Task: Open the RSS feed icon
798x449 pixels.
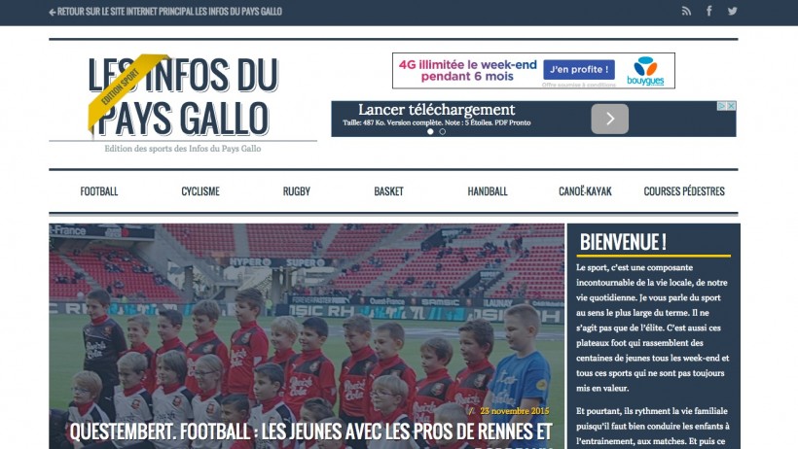Action: [x=686, y=12]
